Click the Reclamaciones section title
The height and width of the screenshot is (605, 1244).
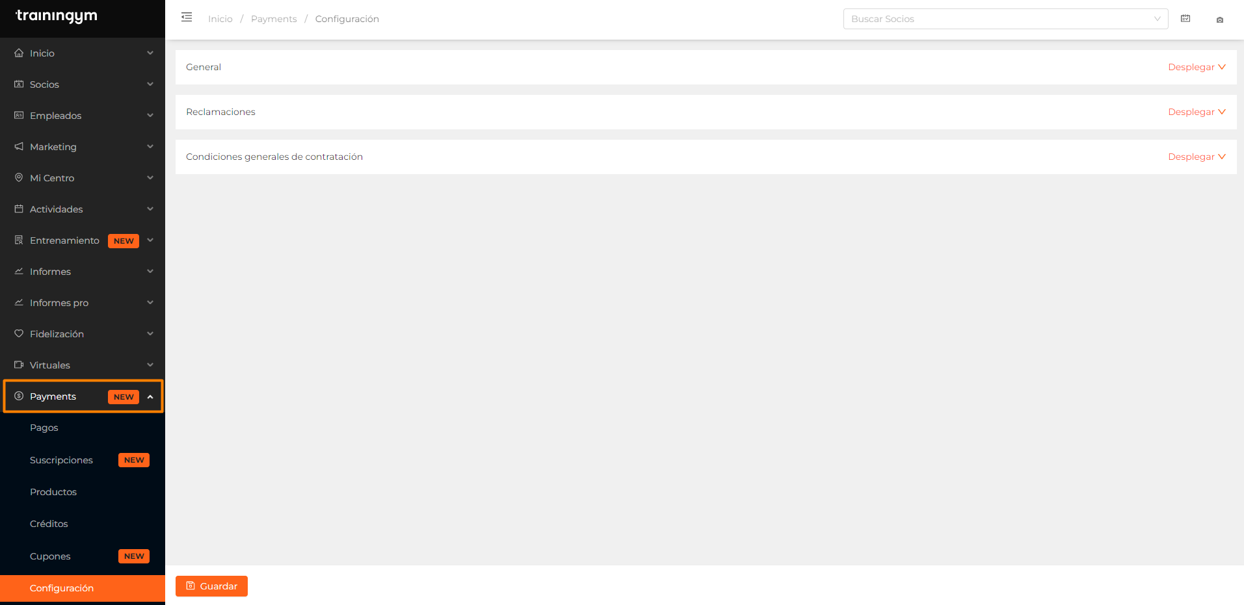point(220,112)
